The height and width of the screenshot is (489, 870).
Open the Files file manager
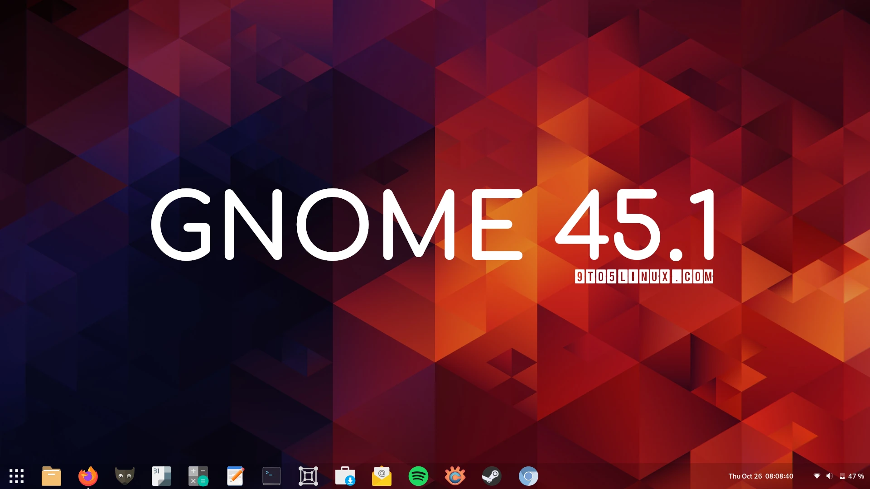click(x=51, y=476)
